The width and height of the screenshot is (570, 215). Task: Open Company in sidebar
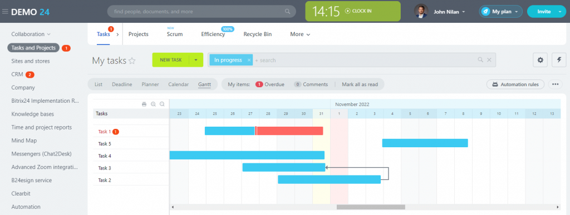(x=23, y=87)
